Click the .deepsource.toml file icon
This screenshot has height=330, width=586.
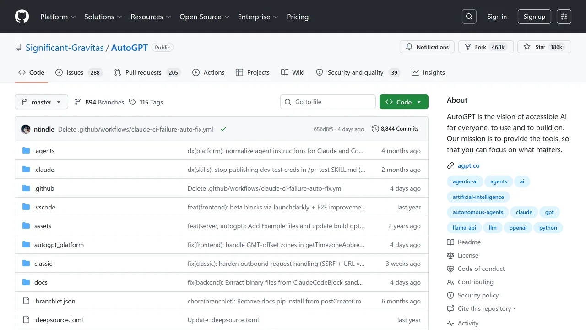pyautogui.click(x=26, y=320)
